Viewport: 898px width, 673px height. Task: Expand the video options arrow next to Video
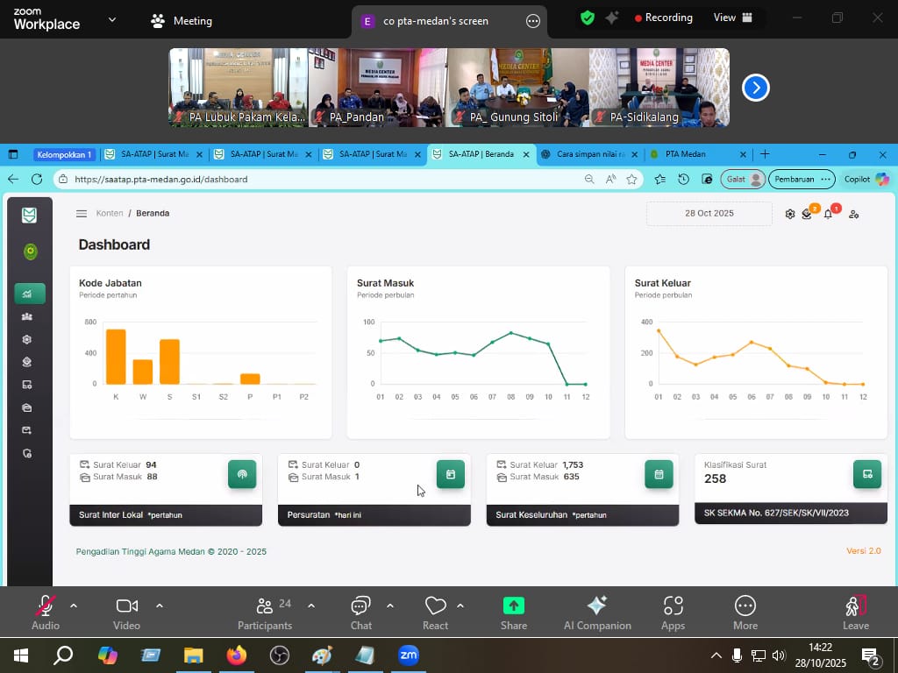point(160,606)
